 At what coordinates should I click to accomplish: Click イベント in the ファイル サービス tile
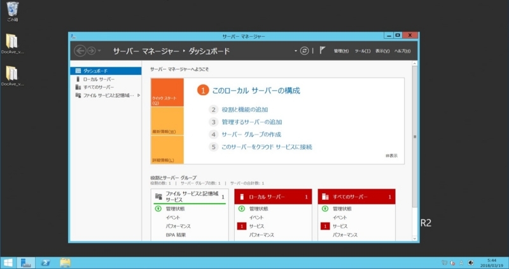[172, 218]
